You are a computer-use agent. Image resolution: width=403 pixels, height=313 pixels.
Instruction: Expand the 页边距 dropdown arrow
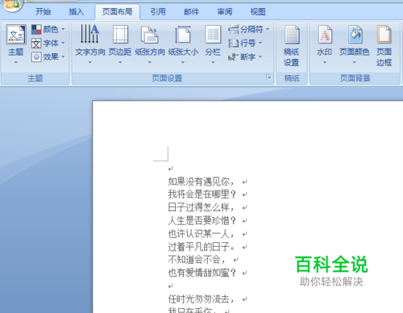point(120,62)
